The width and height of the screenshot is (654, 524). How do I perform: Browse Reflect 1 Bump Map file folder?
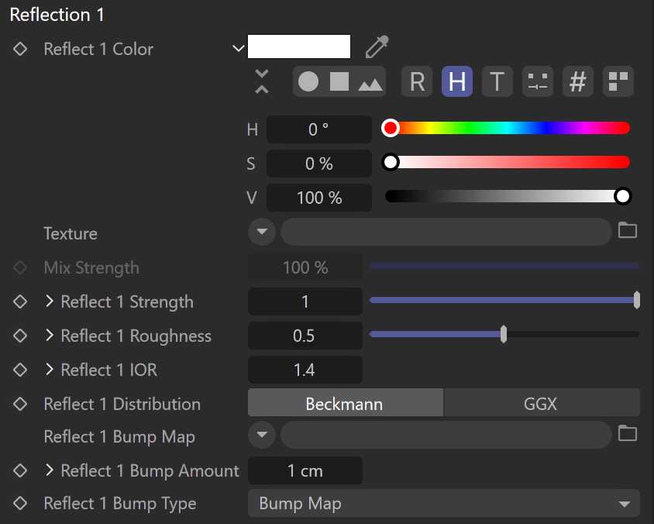[628, 433]
